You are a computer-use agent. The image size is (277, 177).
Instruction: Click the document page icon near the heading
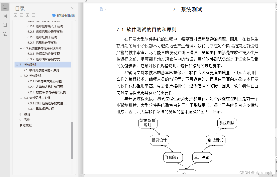(x=101, y=9)
